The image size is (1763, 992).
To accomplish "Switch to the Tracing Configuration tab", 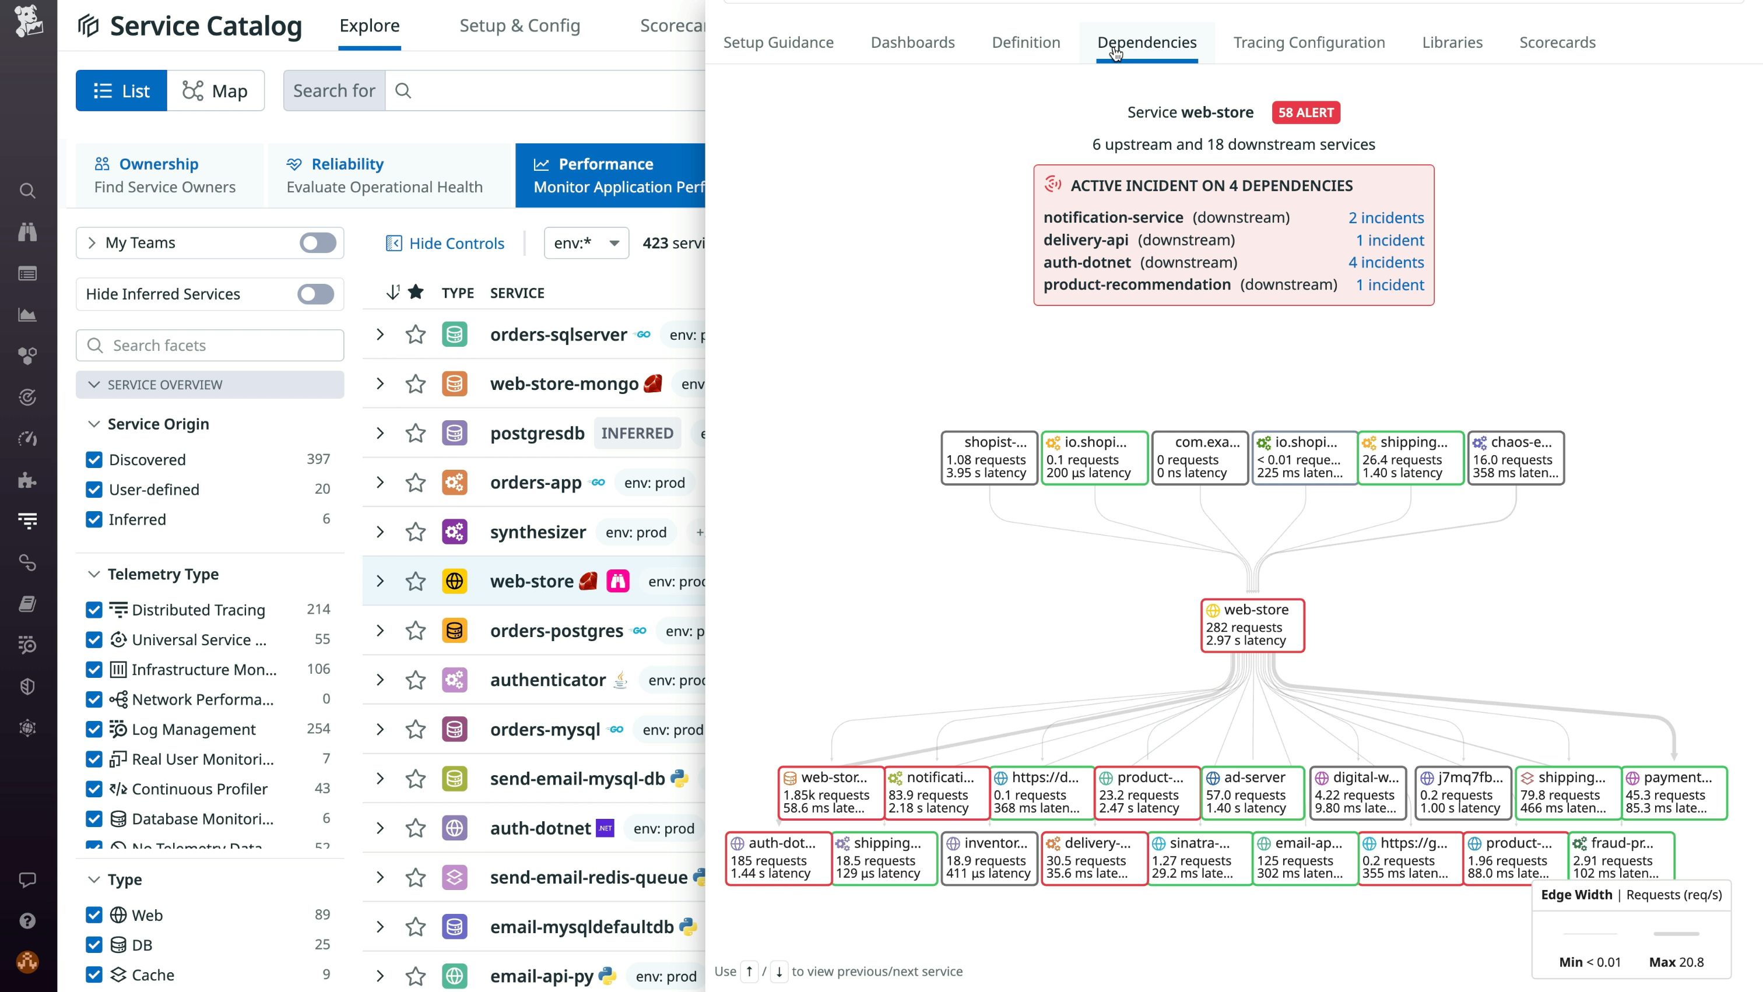I will click(1308, 42).
